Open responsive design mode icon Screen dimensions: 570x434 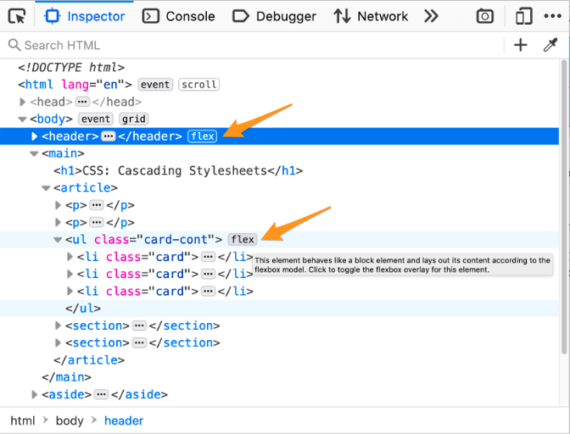coord(524,16)
